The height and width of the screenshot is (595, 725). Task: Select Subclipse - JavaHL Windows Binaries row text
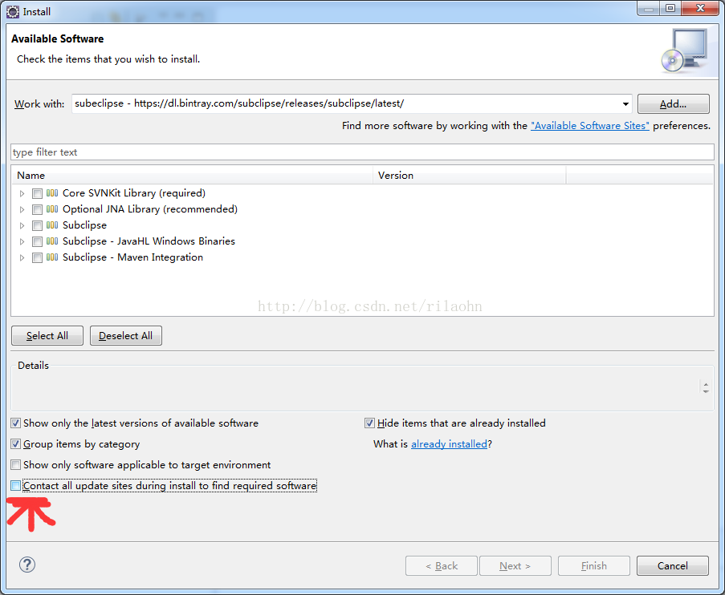click(149, 241)
